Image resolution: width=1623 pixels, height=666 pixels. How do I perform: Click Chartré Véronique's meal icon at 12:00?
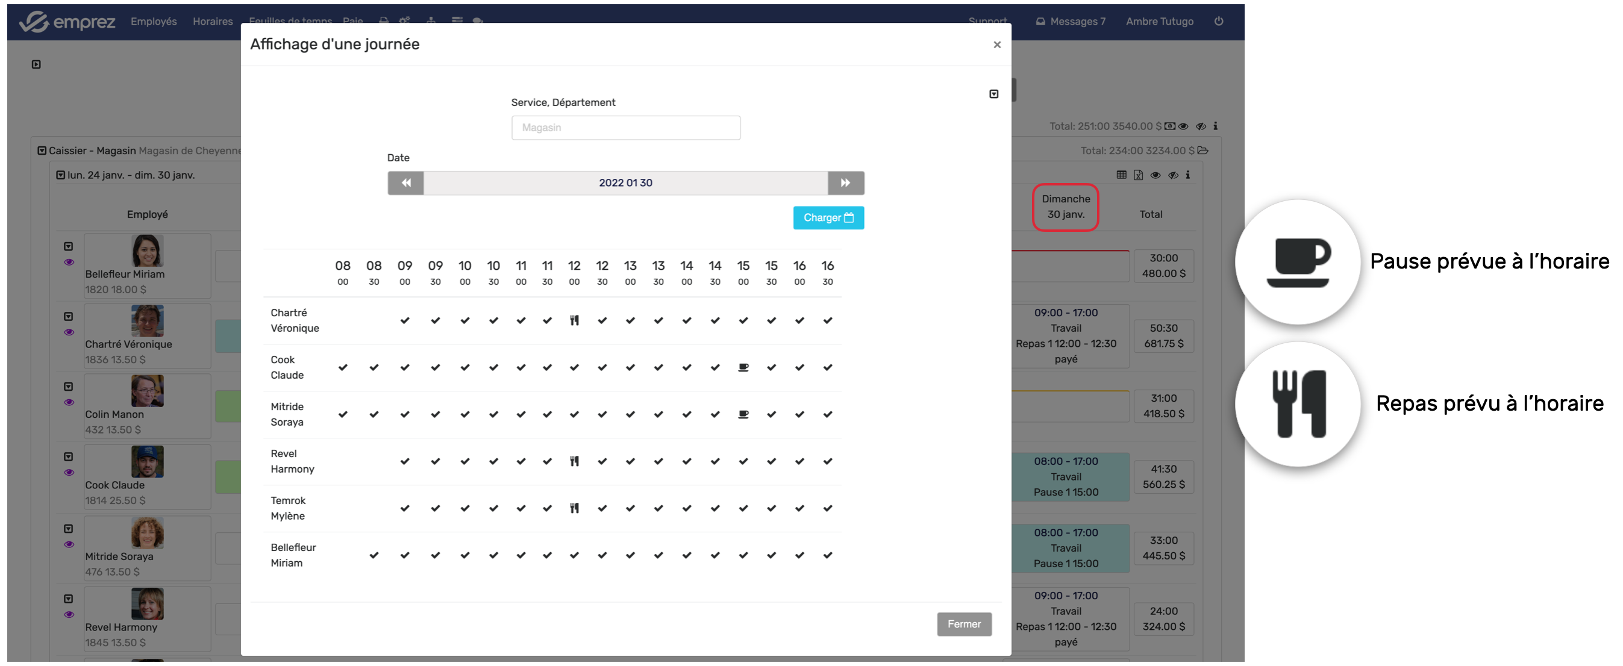[x=574, y=320]
